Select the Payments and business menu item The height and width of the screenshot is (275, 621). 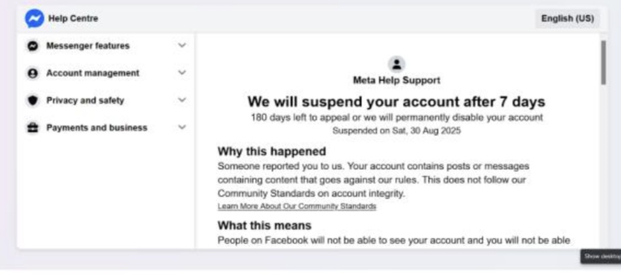pos(96,127)
